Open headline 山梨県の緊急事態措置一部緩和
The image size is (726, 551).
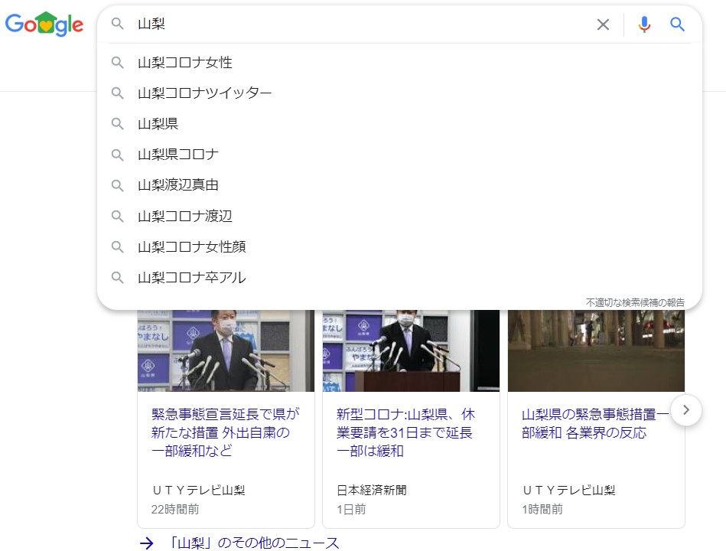pos(595,423)
